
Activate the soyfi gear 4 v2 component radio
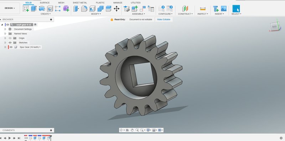[35, 25]
